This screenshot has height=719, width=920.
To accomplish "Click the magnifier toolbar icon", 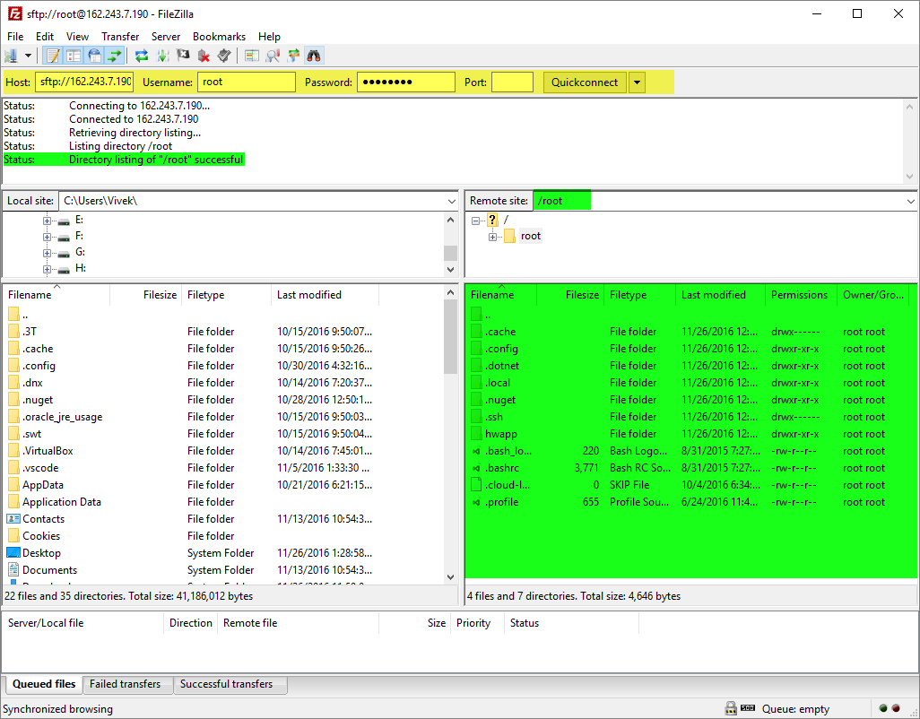I will point(273,56).
